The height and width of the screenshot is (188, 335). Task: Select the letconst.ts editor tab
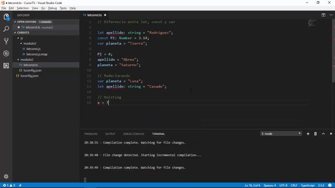(94, 15)
